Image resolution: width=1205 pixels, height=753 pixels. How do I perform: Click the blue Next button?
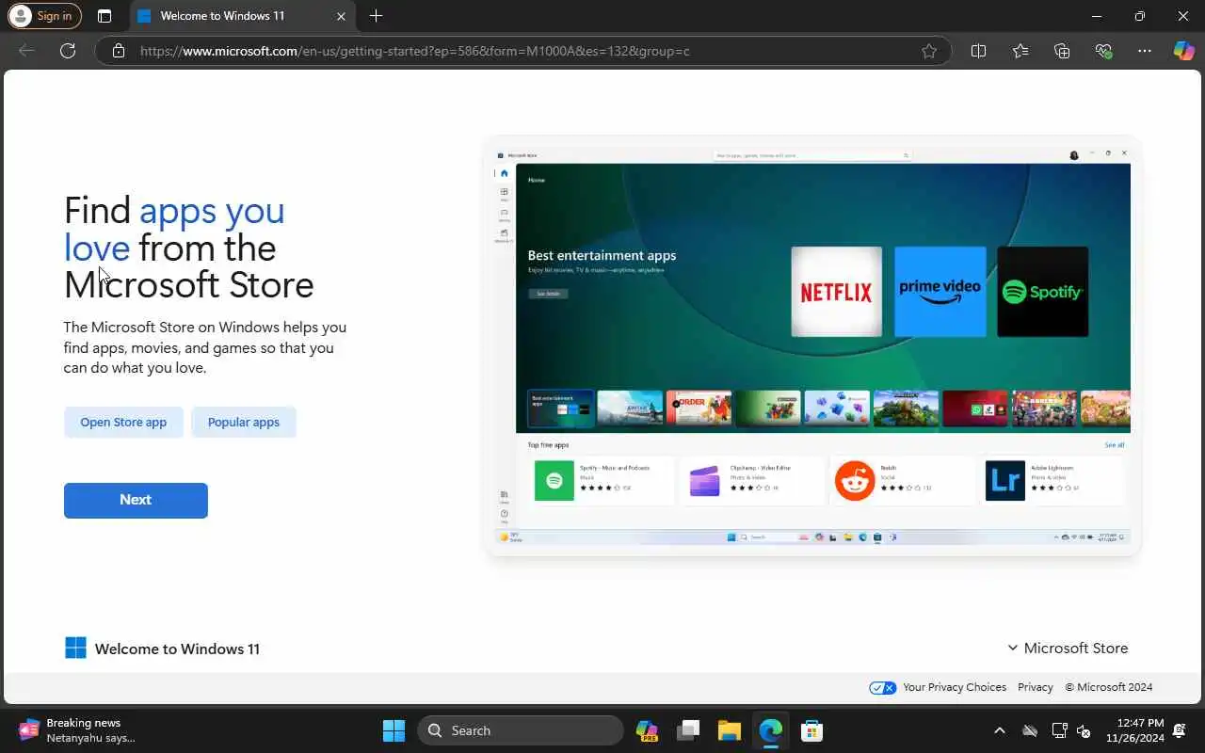click(x=136, y=500)
